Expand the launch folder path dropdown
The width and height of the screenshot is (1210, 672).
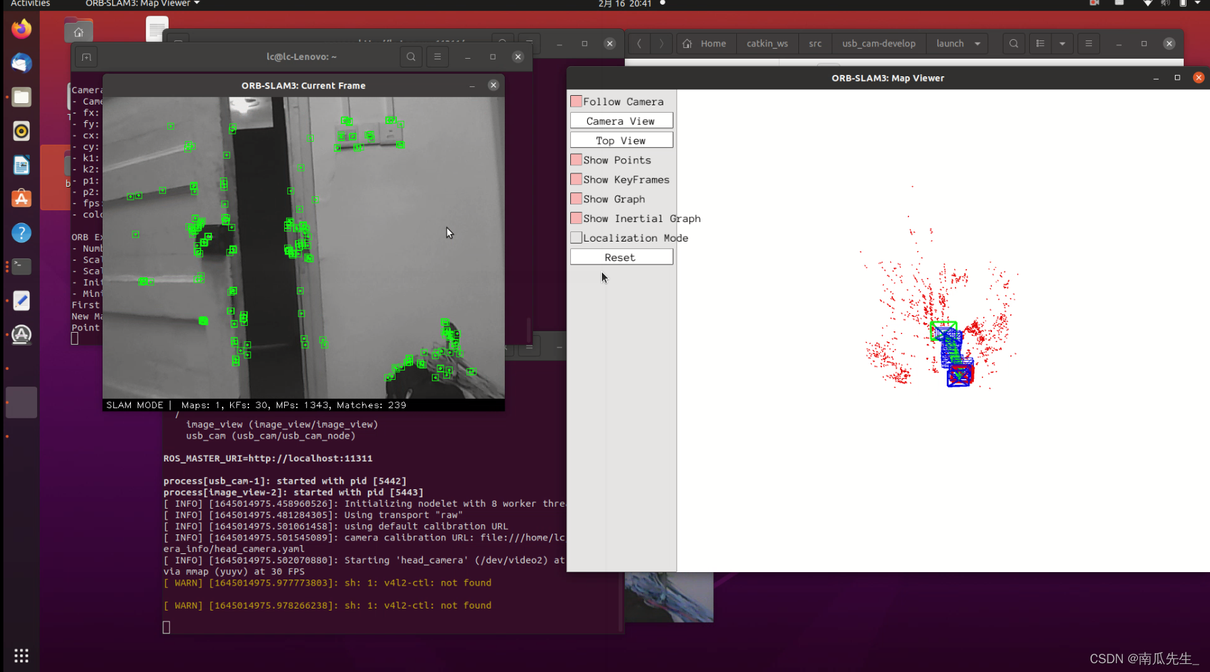point(977,43)
